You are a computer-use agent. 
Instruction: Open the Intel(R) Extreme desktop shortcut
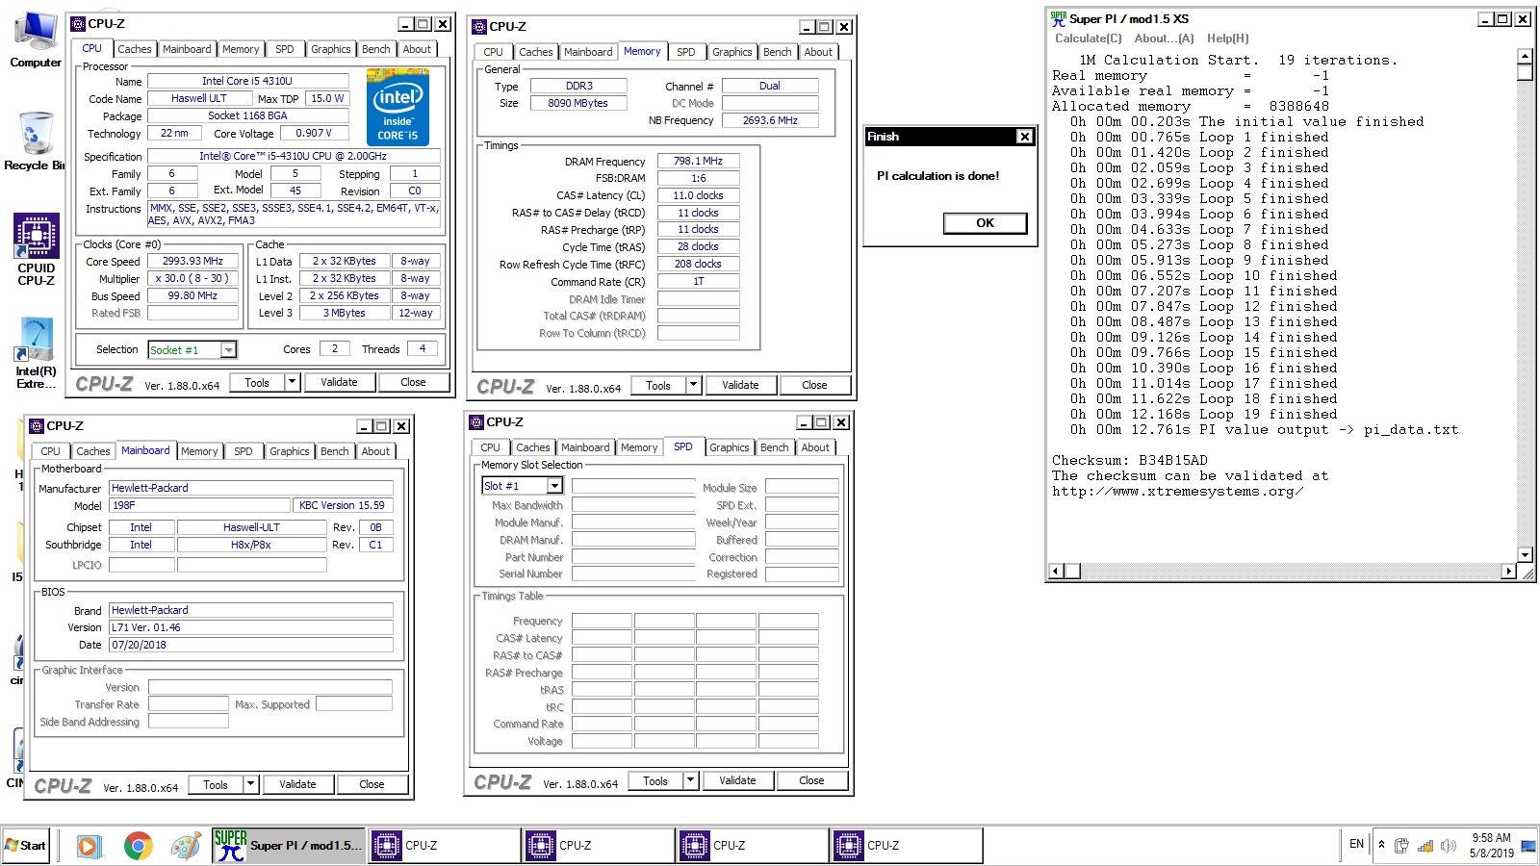click(x=36, y=354)
